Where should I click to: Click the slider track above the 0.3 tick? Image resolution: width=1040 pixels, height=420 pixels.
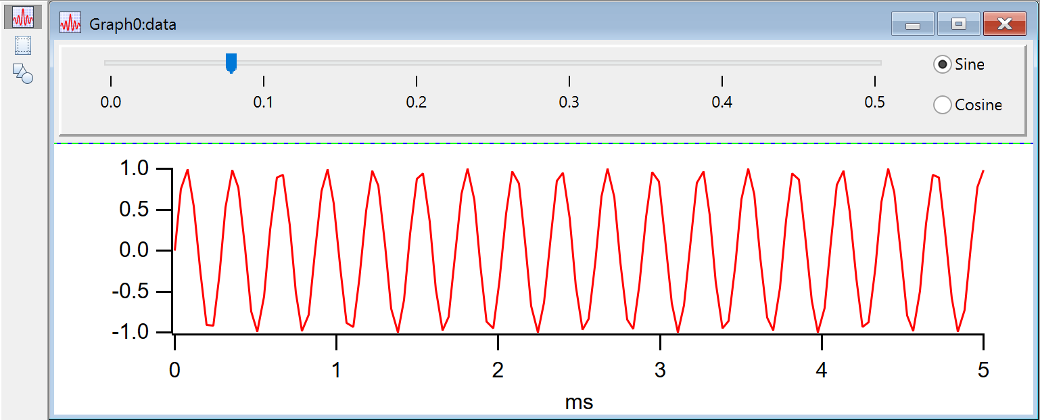pyautogui.click(x=569, y=63)
